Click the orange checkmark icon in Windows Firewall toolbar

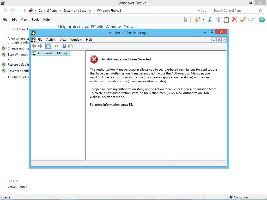(243, 20)
